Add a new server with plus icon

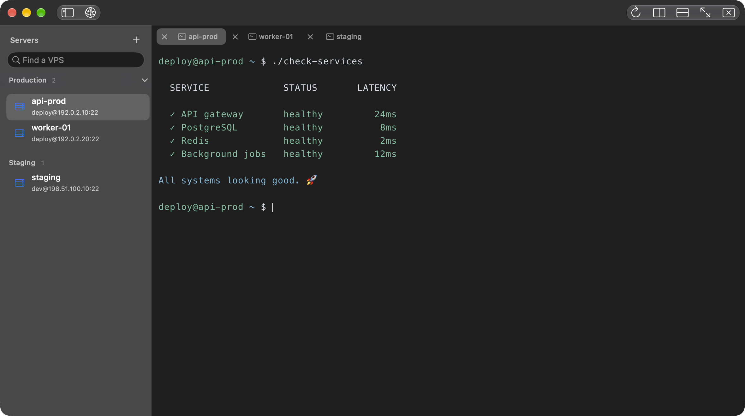(x=136, y=40)
